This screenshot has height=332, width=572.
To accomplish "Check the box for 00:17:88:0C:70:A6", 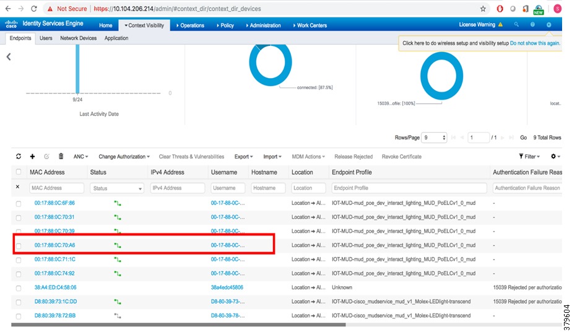I will tap(18, 245).
